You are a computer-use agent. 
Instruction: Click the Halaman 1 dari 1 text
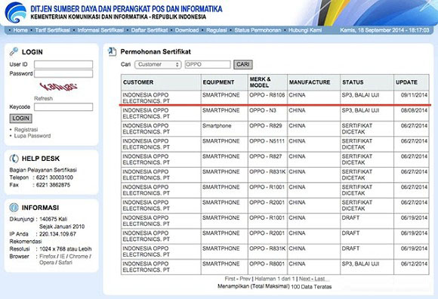[275, 279]
